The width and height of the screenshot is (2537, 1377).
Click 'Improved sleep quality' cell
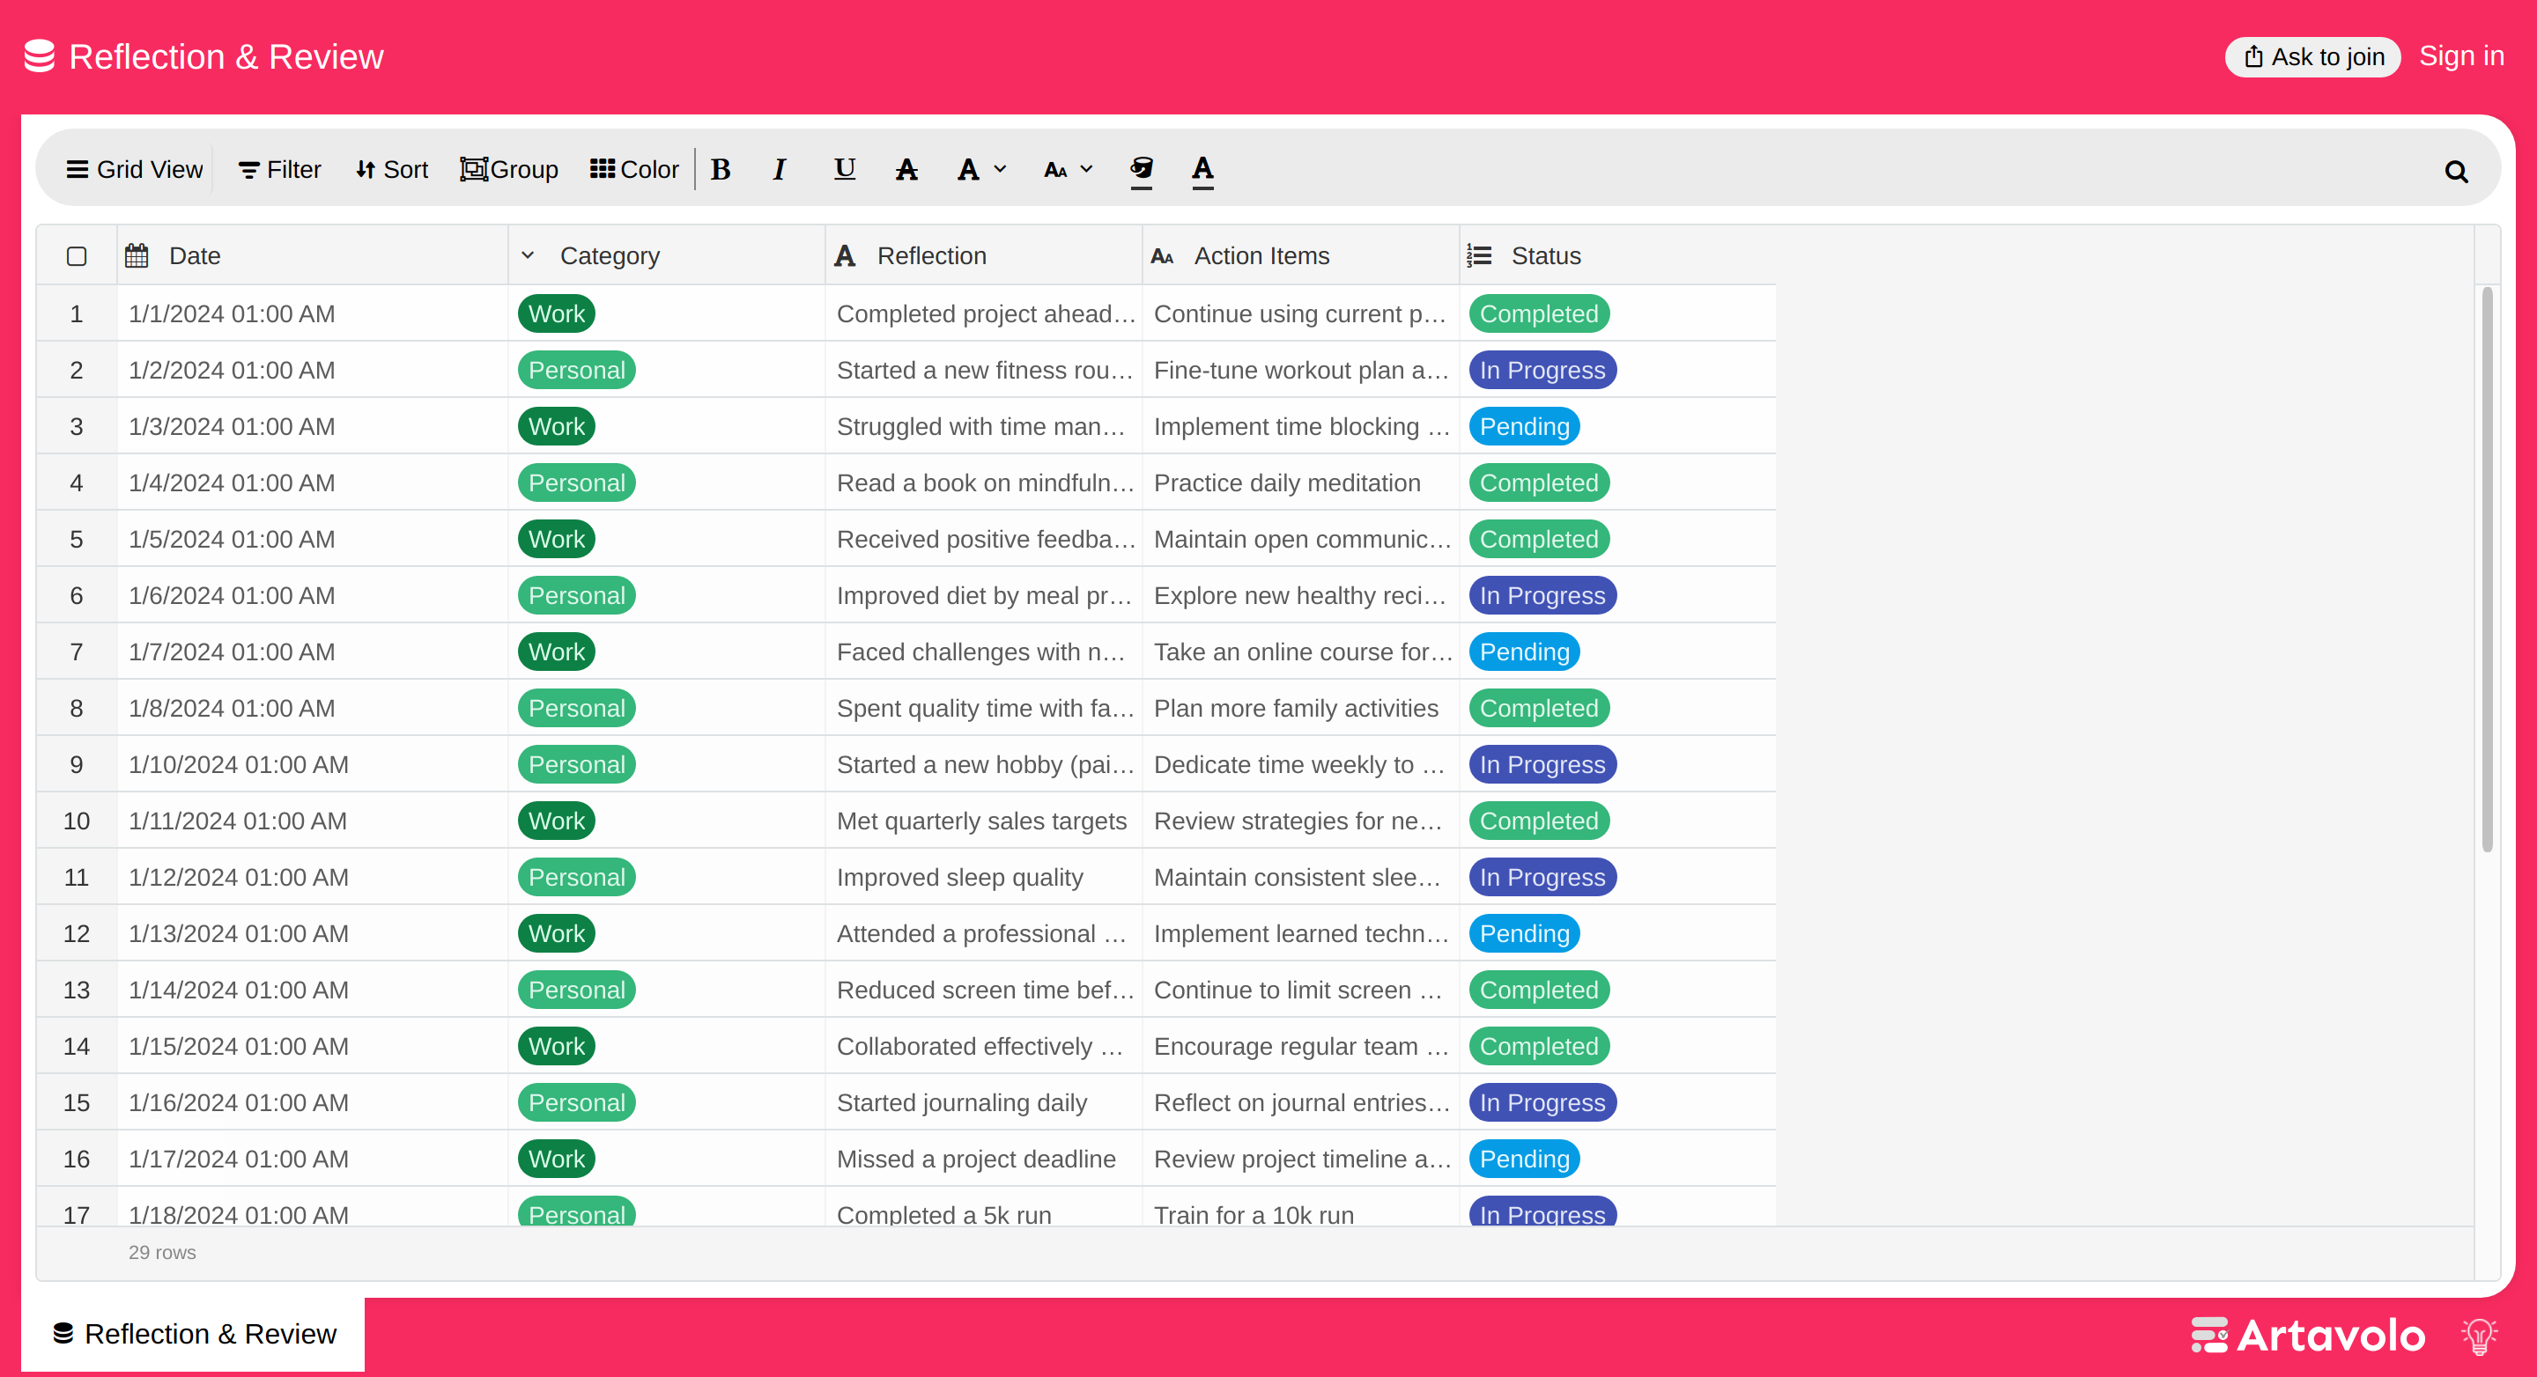pyautogui.click(x=983, y=877)
